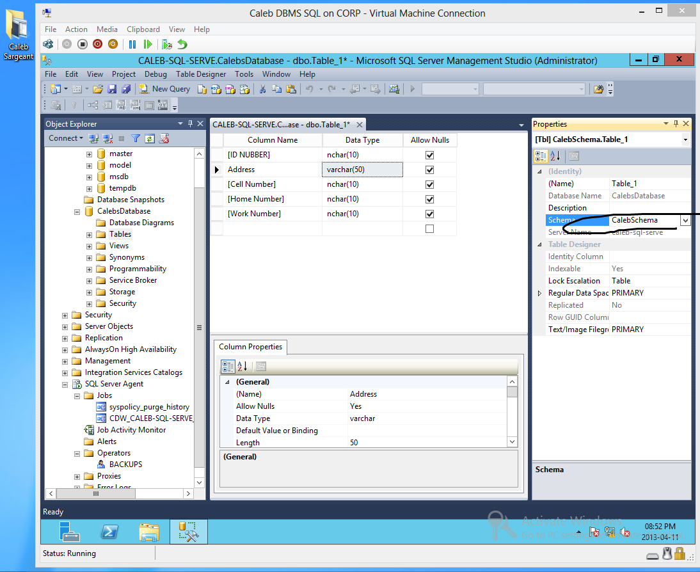Open PowerShell from the taskbar

tap(109, 532)
